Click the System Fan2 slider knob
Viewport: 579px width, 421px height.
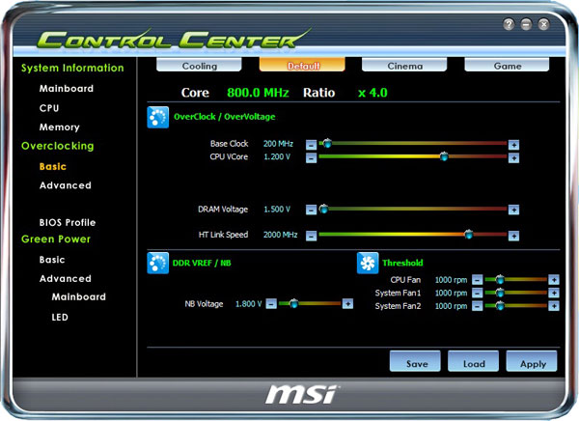[x=500, y=306]
